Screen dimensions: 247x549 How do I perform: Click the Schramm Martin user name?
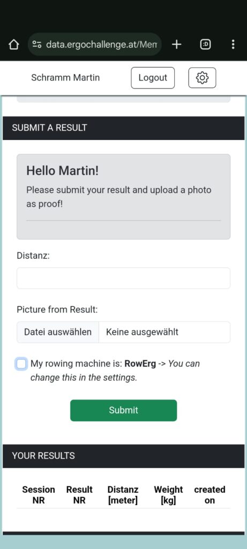pos(65,78)
